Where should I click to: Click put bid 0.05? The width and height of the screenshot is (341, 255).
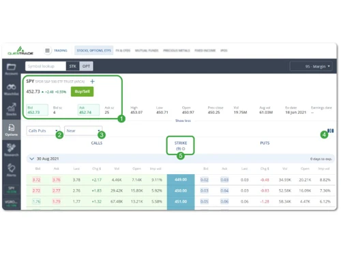[x=205, y=201]
